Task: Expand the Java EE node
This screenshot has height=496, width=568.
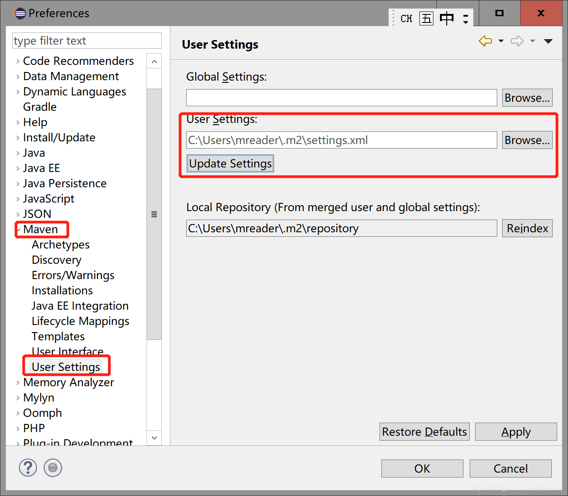Action: click(18, 168)
